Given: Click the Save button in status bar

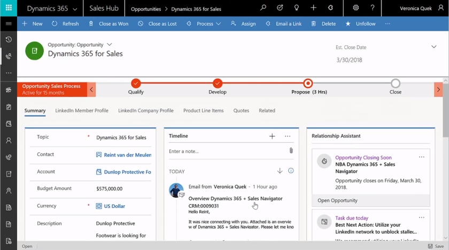Looking at the screenshot, I should pyautogui.click(x=436, y=246).
